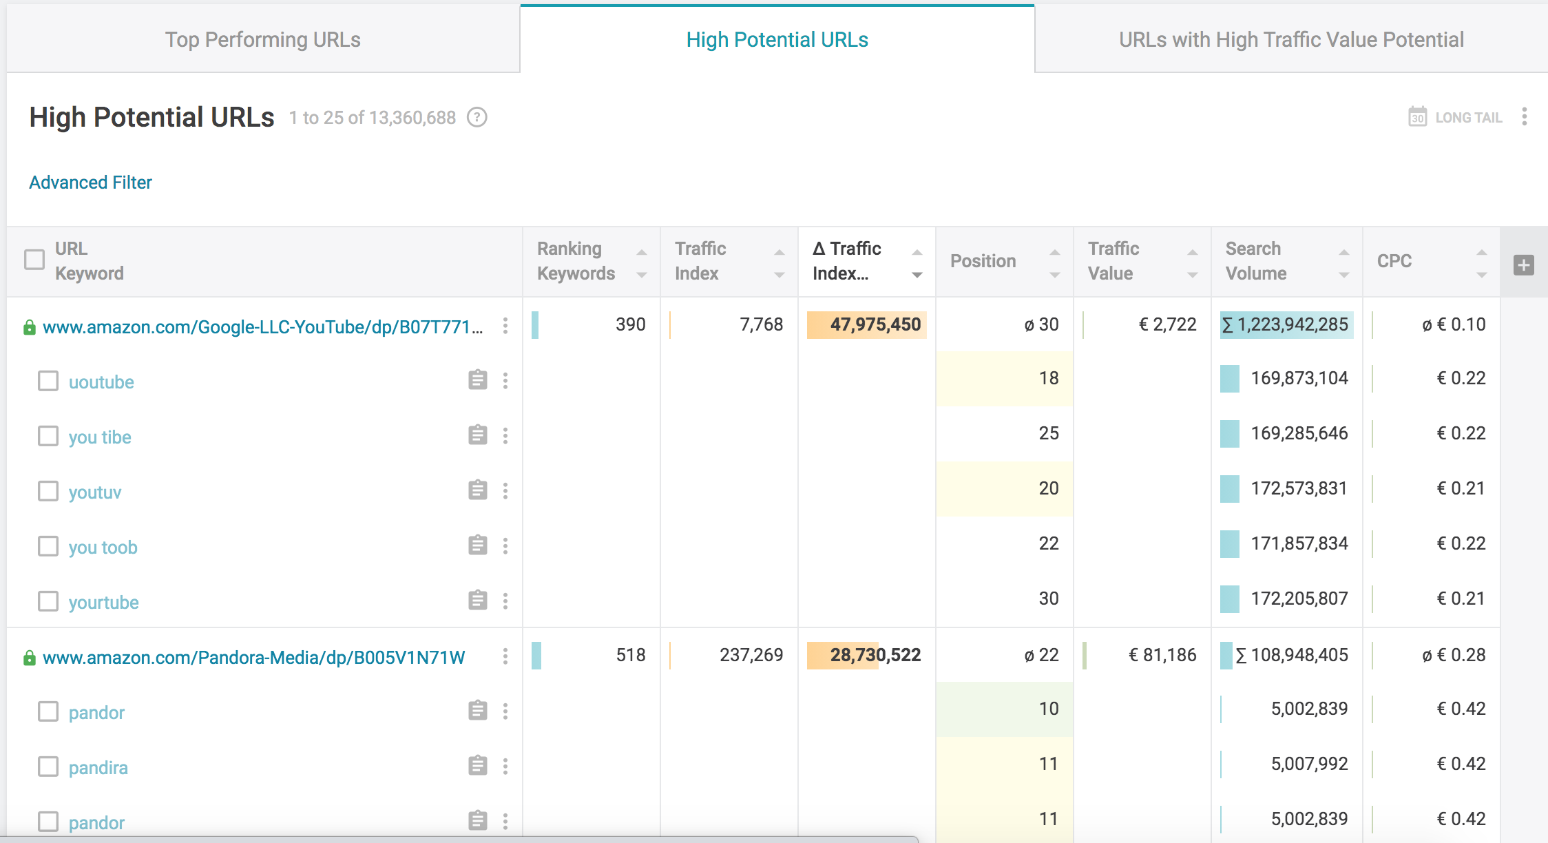
Task: Check the you toob keyword checkbox
Action: click(48, 546)
